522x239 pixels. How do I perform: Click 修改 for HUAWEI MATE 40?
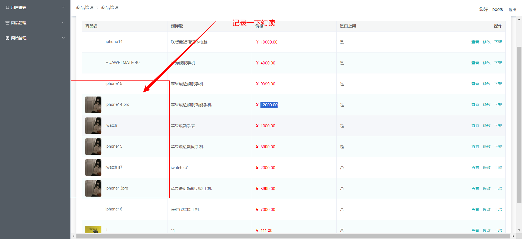tap(486, 63)
